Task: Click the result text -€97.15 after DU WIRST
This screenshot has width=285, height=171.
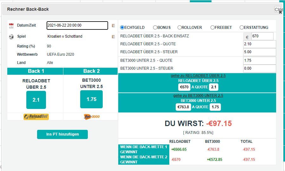Action: pyautogui.click(x=219, y=123)
